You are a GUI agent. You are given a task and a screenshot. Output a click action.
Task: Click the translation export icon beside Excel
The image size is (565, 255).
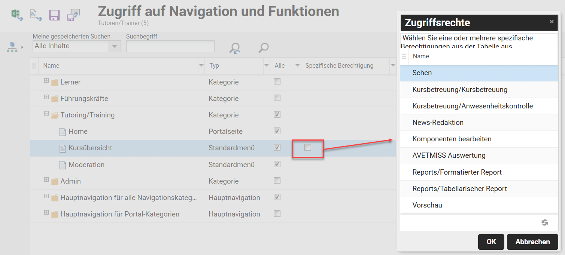(36, 15)
